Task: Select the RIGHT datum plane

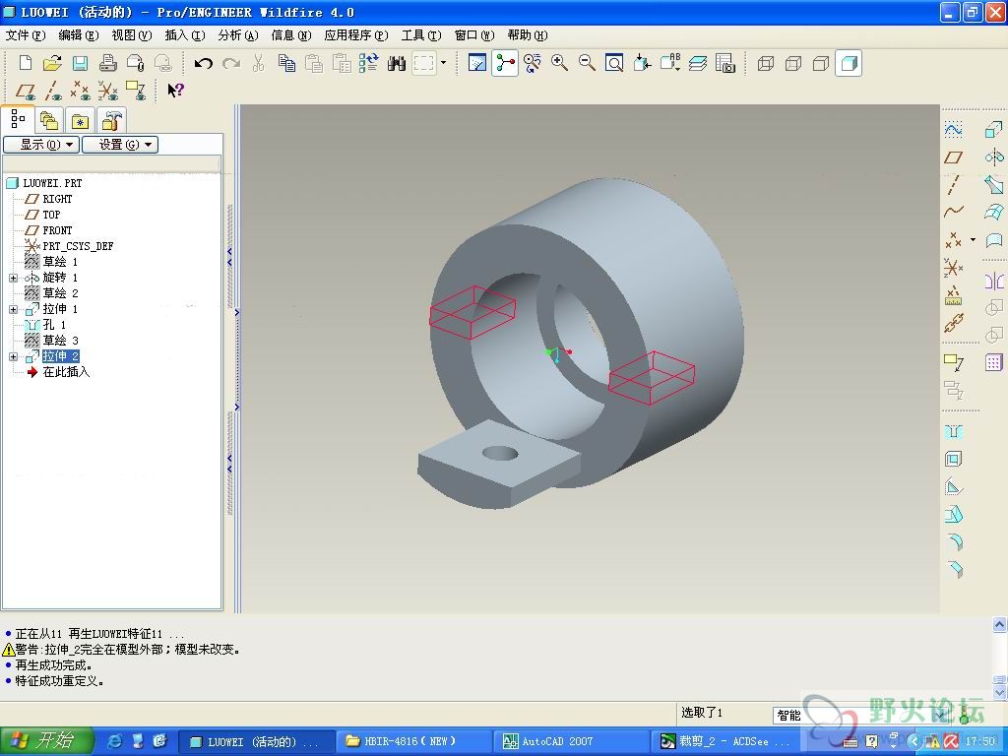Action: [x=57, y=199]
